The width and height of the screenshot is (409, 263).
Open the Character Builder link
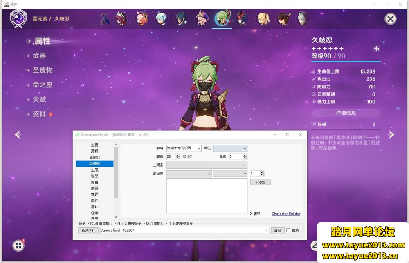(286, 214)
